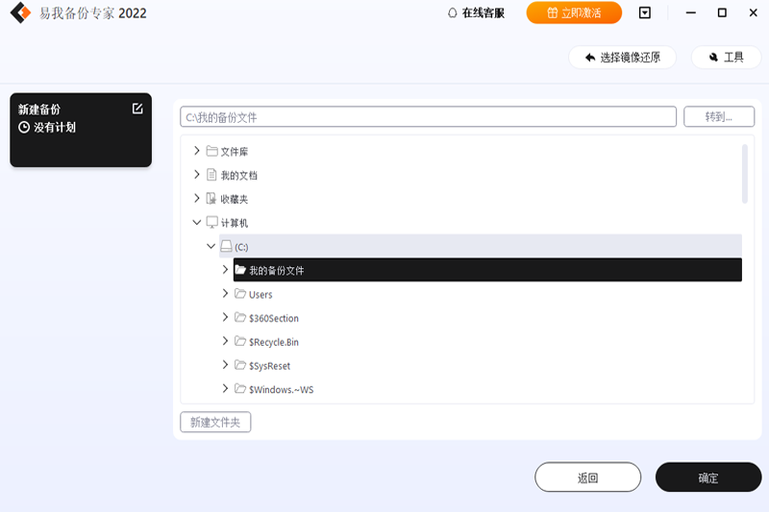Click the 文件库 folder icon
Image resolution: width=769 pixels, height=512 pixels.
[211, 152]
